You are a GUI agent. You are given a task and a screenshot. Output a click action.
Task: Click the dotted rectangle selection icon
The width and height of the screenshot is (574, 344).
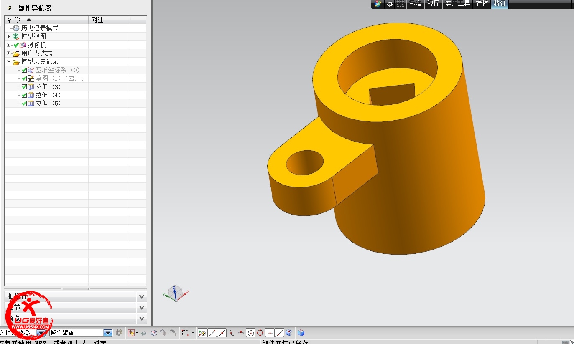[x=185, y=333]
